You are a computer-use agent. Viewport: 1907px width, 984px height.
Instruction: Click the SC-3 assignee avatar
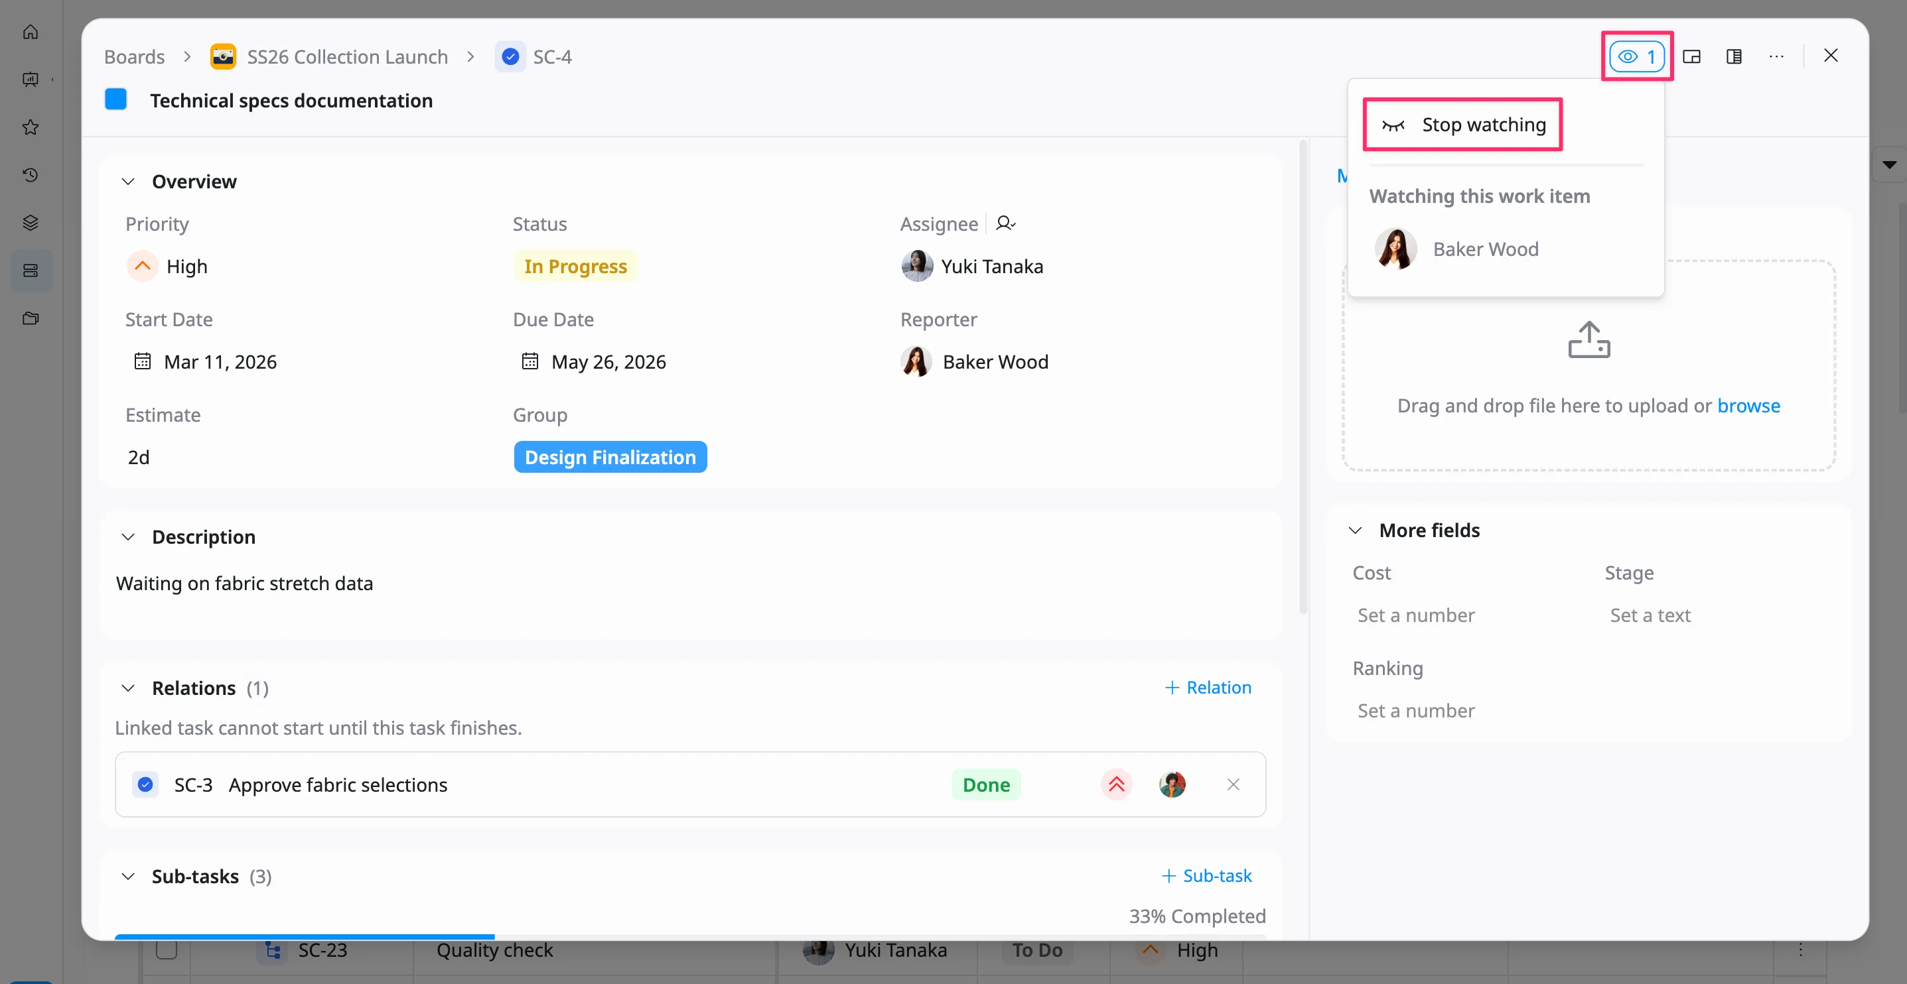click(1172, 784)
